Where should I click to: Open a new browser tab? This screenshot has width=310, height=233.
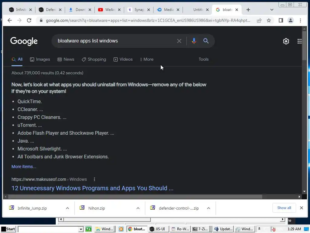248,10
